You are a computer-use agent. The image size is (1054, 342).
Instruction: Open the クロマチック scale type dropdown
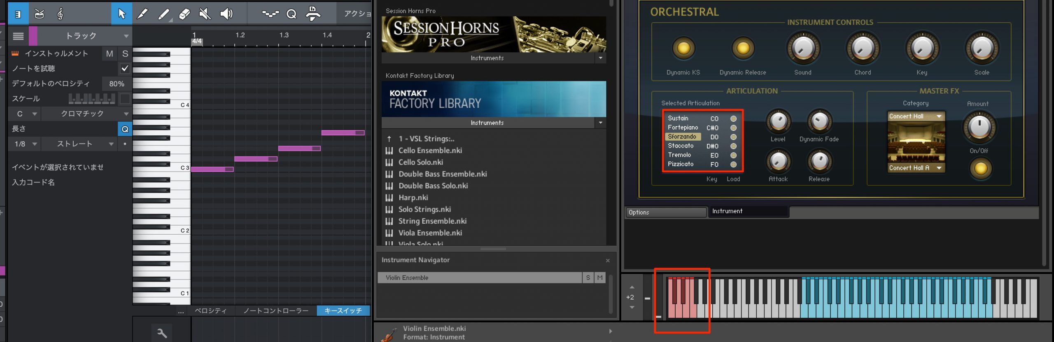(x=86, y=114)
